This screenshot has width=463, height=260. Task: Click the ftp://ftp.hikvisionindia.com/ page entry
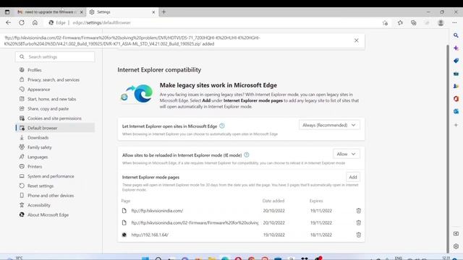[x=157, y=211]
